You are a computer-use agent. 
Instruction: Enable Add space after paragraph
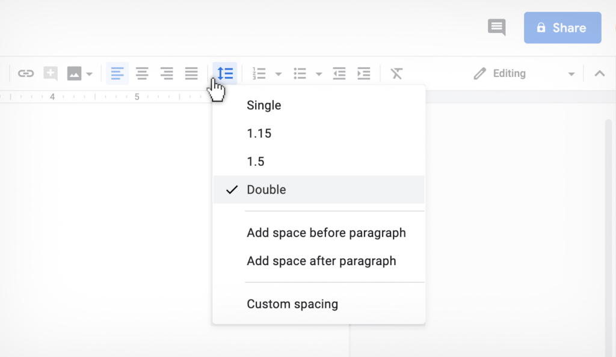[321, 261]
